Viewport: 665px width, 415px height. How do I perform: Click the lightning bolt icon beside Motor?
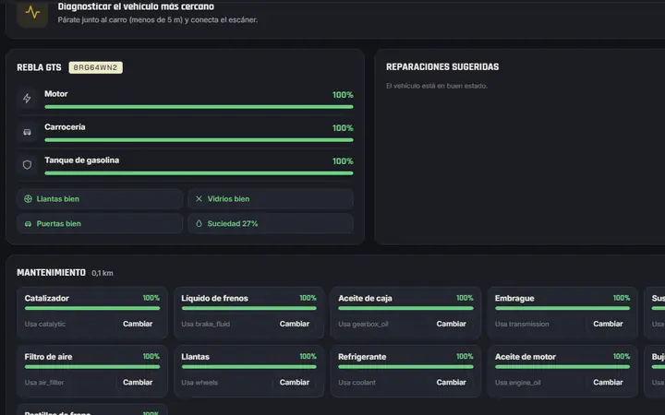pos(27,99)
